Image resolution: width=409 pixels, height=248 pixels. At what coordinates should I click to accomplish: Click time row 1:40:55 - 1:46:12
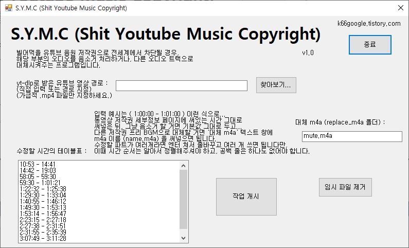coord(43,201)
